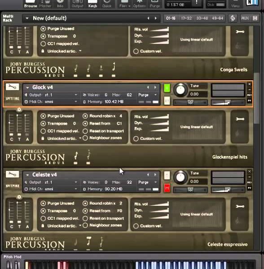
Task: Toggle the Keyb keyboard button
Action: pyautogui.click(x=93, y=4)
